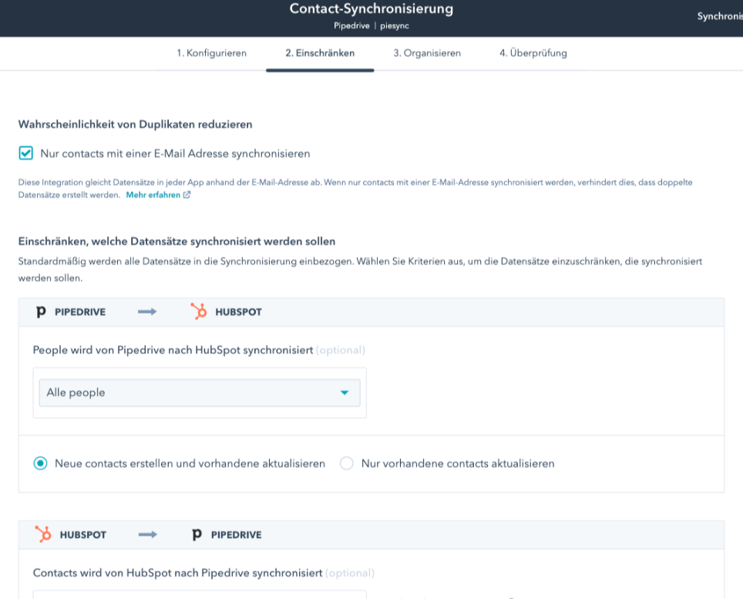Click the 'Contact-Synchronisierung' page title
Image resolution: width=743 pixels, height=599 pixels.
[x=371, y=8]
